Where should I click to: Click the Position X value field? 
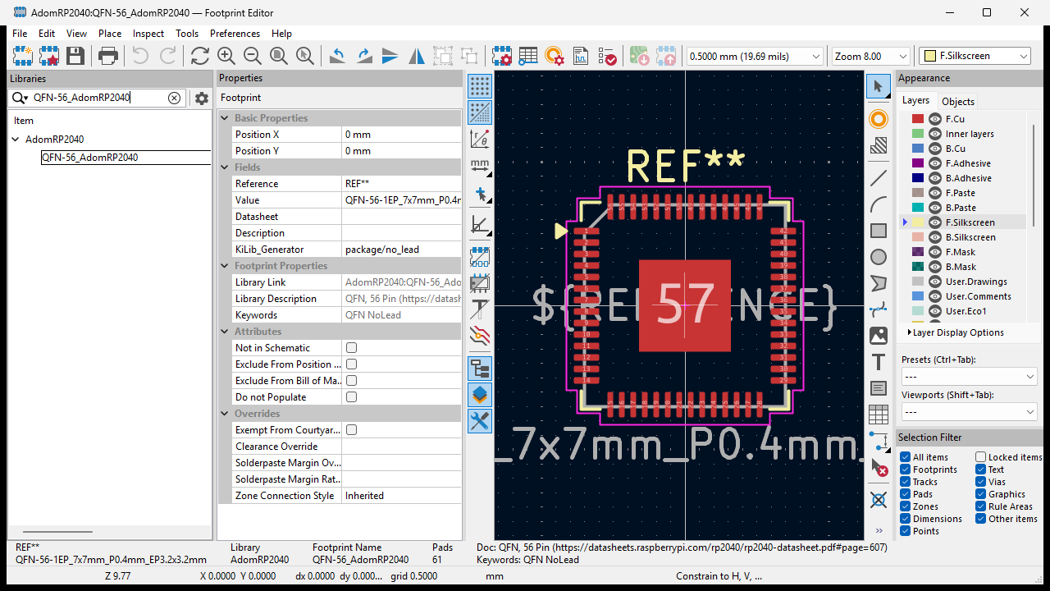pyautogui.click(x=401, y=135)
